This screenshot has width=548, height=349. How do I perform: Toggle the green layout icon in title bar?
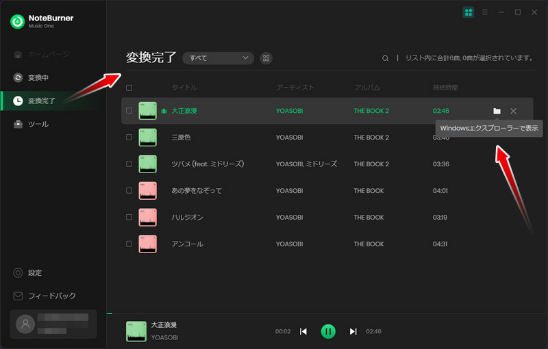pos(469,12)
